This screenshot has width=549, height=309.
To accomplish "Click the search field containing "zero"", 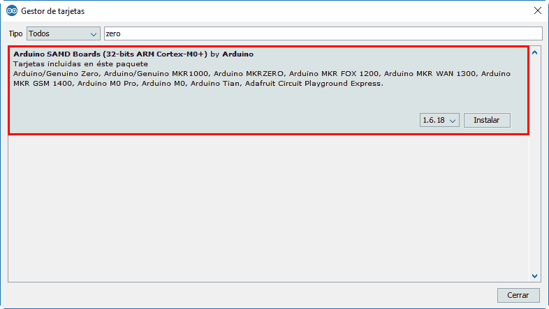I will click(x=323, y=33).
